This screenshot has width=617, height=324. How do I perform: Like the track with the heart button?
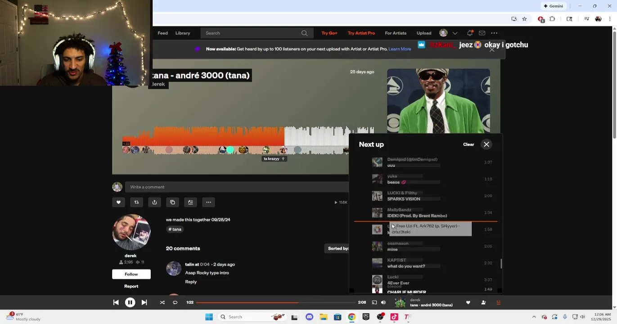pos(118,202)
